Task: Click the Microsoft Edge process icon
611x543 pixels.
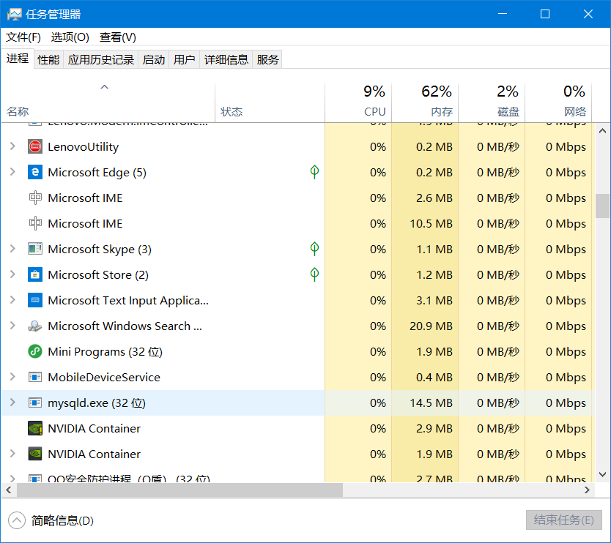Action: [35, 173]
